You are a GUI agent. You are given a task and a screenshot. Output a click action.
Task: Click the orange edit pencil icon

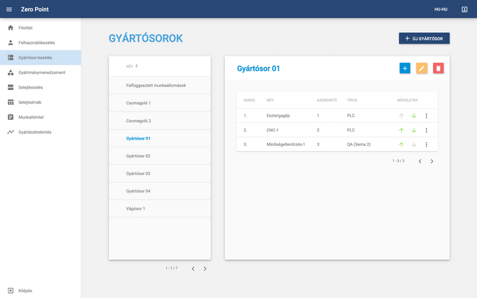(x=422, y=68)
